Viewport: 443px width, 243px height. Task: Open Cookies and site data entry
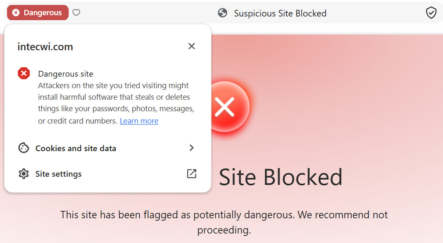tap(107, 148)
